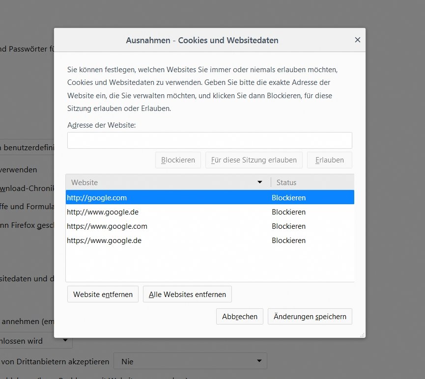Screen dimensions: 425x379
Task: Click Für diese Sitzung erlauben button
Action: coord(254,160)
